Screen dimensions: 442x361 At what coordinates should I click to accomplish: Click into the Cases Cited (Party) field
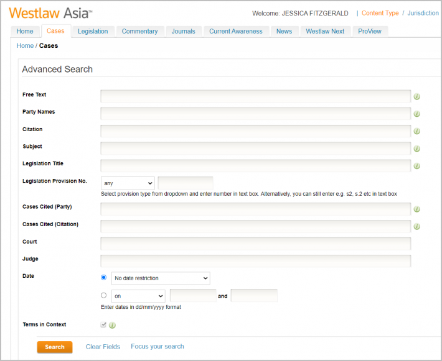[256, 209]
